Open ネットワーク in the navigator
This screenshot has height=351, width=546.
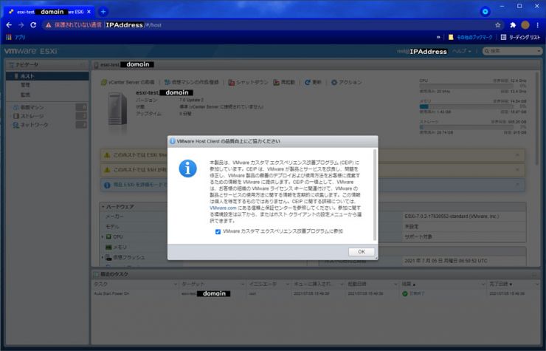34,125
